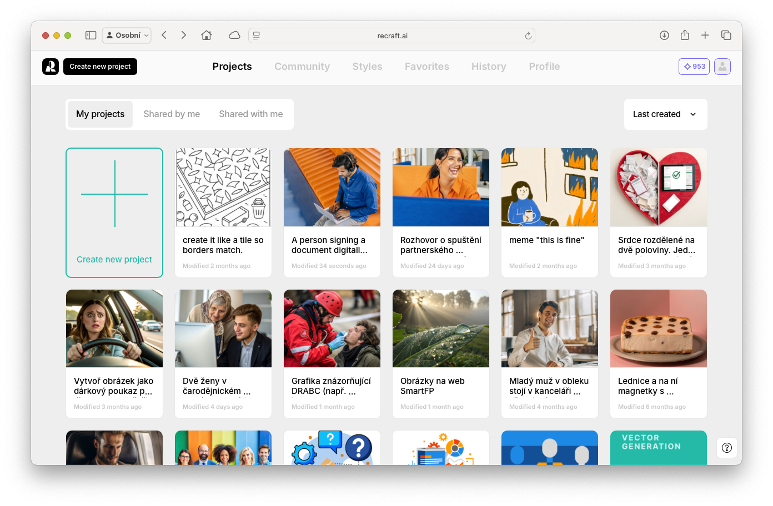Viewport: 773px width, 506px height.
Task: Open the Osobní profile dropdown
Action: point(127,35)
